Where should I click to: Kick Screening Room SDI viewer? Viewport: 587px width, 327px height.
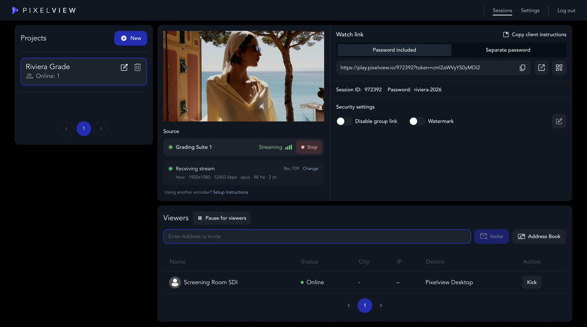(532, 282)
